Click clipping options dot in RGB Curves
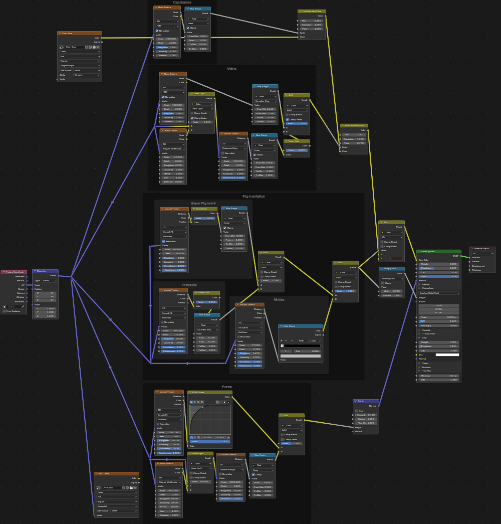The width and height of the screenshot is (501, 524). (x=224, y=402)
